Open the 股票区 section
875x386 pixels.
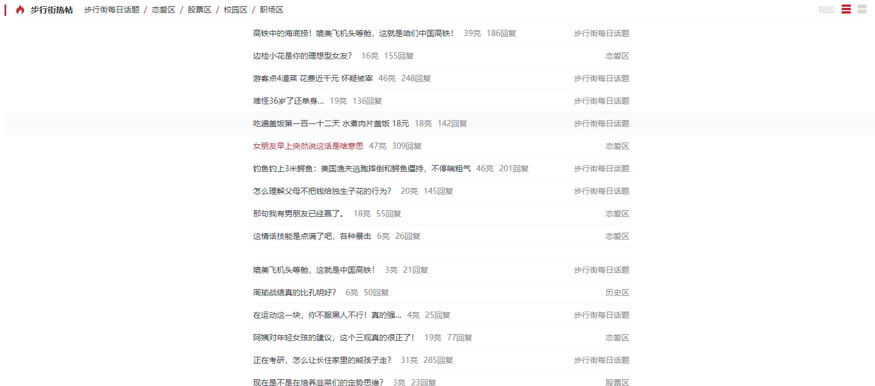click(199, 10)
